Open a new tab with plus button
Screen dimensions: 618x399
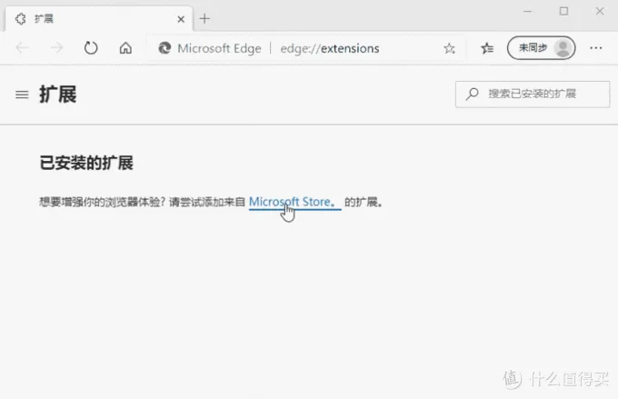[x=204, y=18]
